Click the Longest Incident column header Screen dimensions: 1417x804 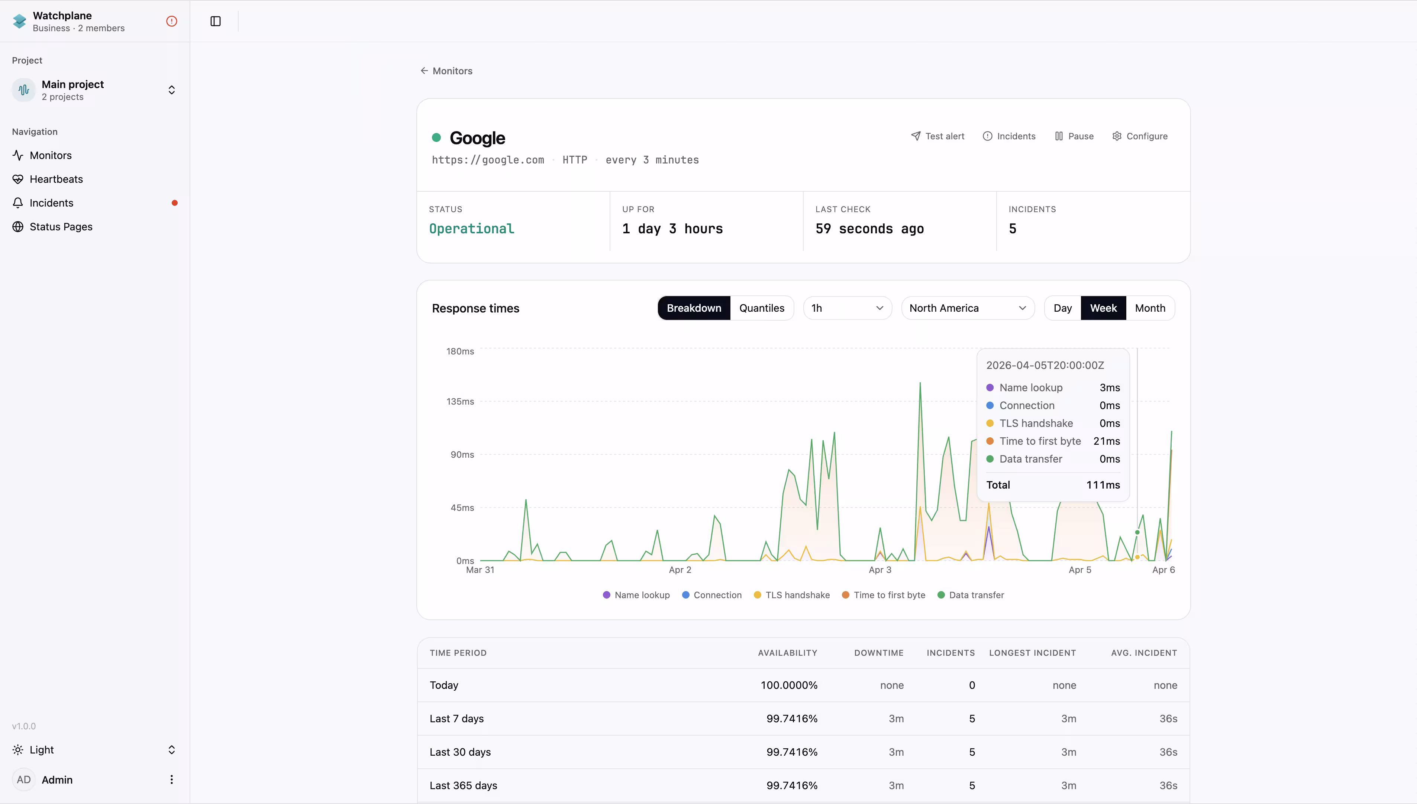(1033, 653)
